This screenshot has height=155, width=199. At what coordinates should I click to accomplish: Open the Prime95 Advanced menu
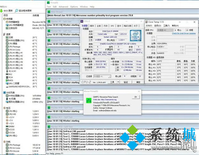(63, 7)
